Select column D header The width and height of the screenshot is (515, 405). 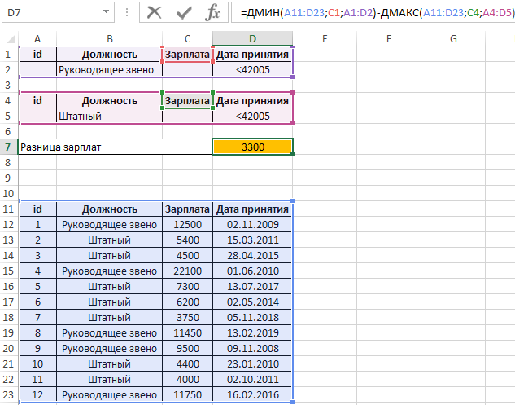click(x=252, y=38)
